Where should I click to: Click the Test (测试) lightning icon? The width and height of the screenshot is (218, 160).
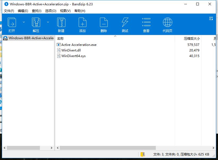coord(125,22)
